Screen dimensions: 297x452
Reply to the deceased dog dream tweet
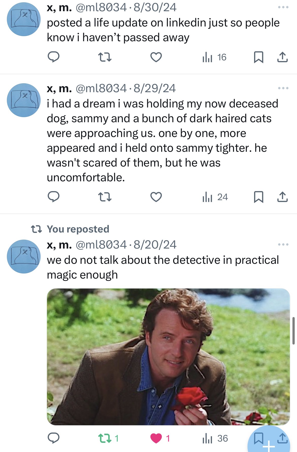coord(54,197)
